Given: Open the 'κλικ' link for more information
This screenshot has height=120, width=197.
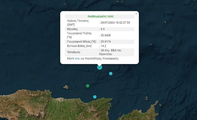Looking at the screenshot, I should (77, 59).
